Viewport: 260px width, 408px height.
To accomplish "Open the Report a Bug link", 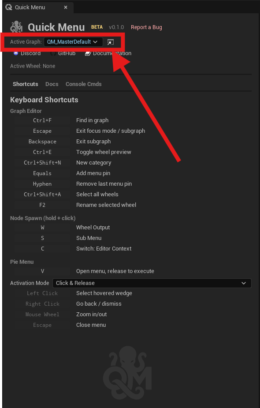I will coord(146,27).
